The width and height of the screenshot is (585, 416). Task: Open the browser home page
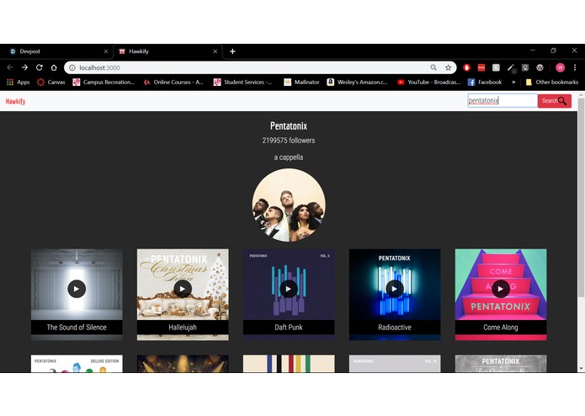(54, 67)
